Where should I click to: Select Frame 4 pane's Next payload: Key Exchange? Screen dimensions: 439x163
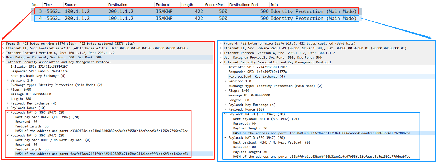[256, 77]
